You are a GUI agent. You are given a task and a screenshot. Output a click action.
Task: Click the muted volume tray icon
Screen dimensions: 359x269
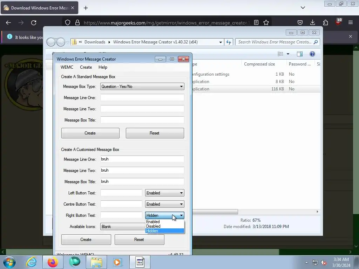(324, 263)
